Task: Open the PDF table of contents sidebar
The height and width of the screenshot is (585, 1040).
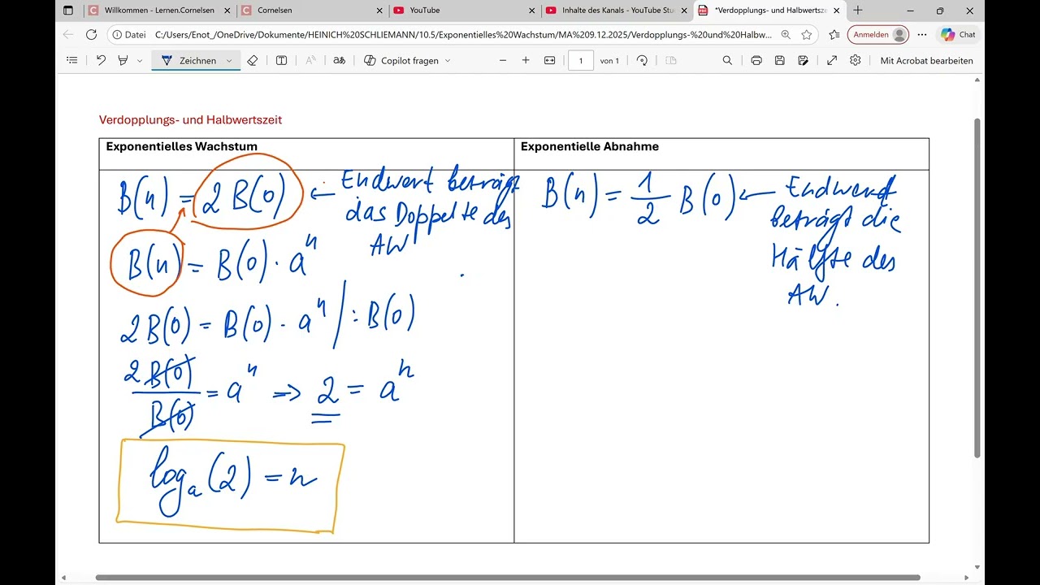Action: [x=72, y=60]
